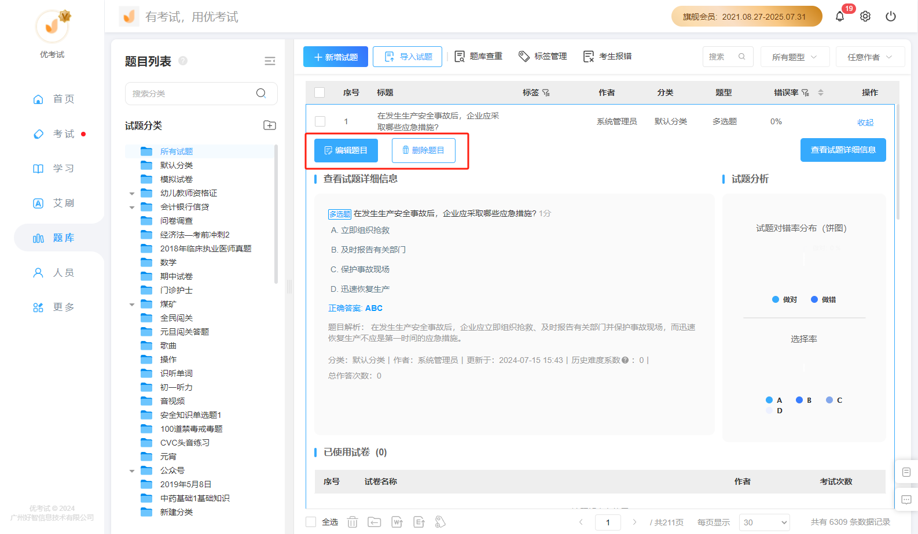This screenshot has height=534, width=918.
Task: Toggle option C legend in 选择率
Action: click(834, 400)
